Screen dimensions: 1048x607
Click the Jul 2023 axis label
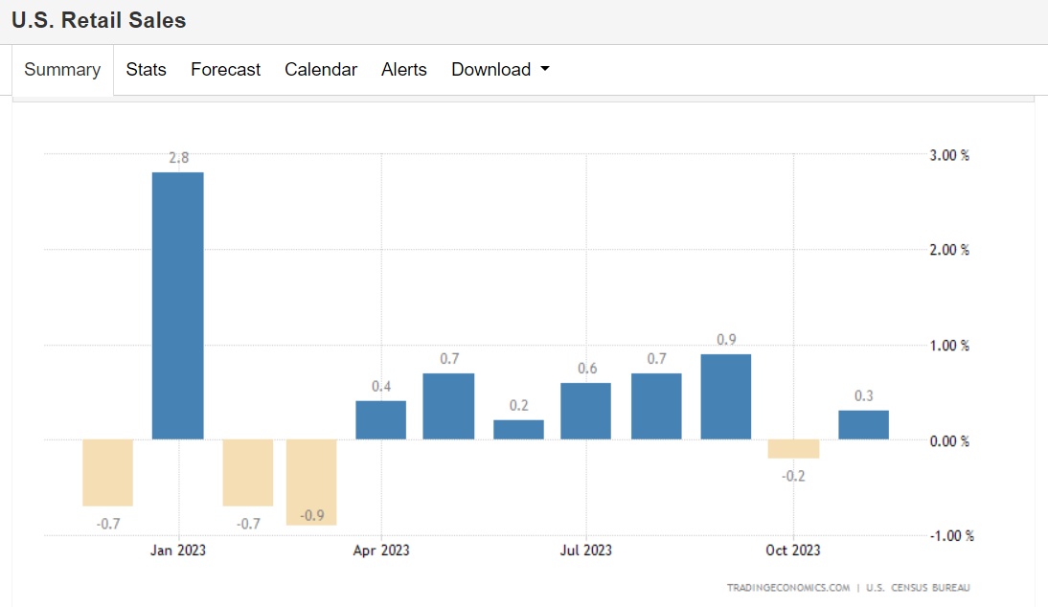click(x=585, y=551)
